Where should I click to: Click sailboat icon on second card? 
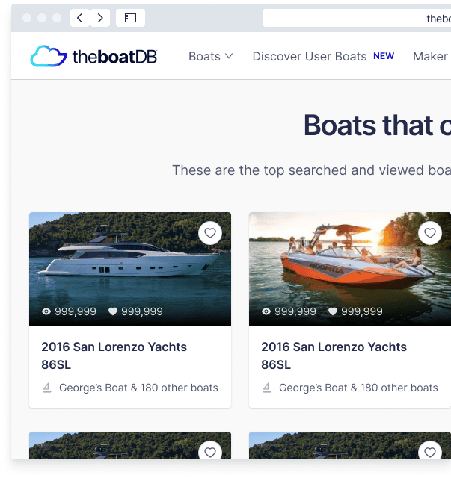point(267,388)
